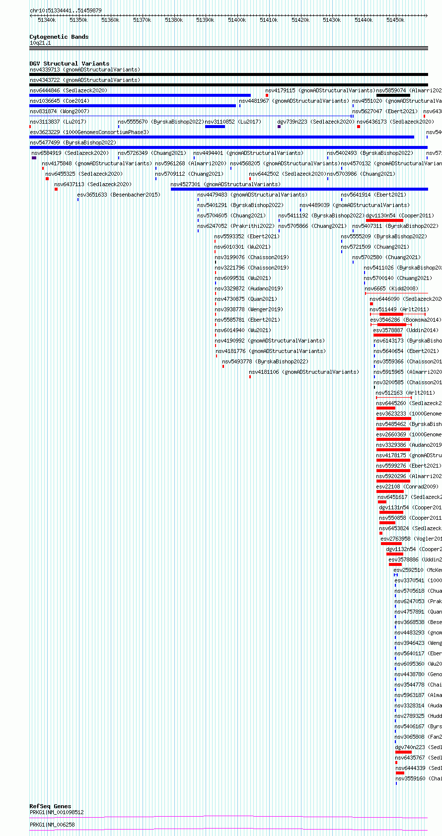This screenshot has height=836, width=442.
Task: Click the nsv5493778 (ByrskaBishop2022) label
Action: pyautogui.click(x=265, y=361)
